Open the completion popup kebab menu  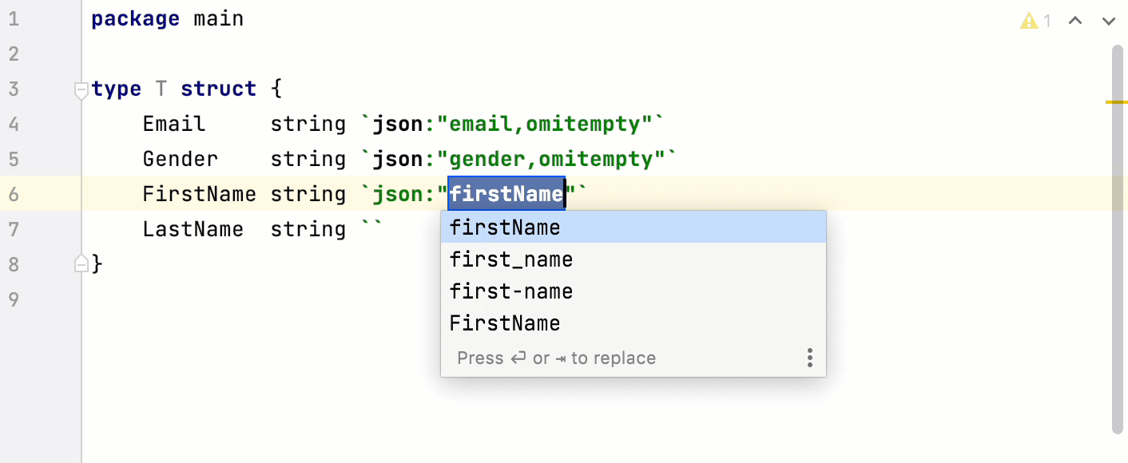tap(809, 358)
